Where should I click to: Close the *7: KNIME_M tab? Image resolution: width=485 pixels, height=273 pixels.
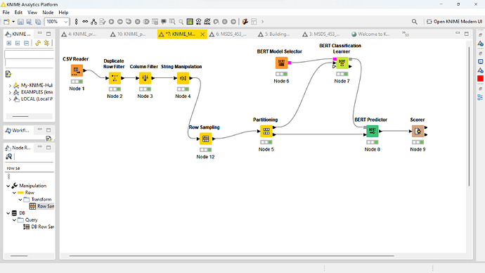[x=202, y=34]
